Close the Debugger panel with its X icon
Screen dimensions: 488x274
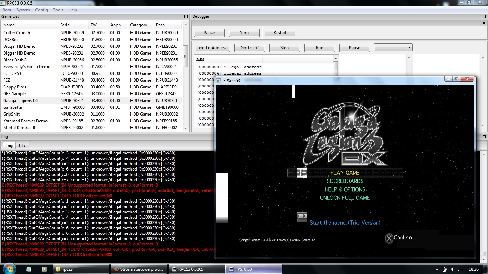click(484, 23)
